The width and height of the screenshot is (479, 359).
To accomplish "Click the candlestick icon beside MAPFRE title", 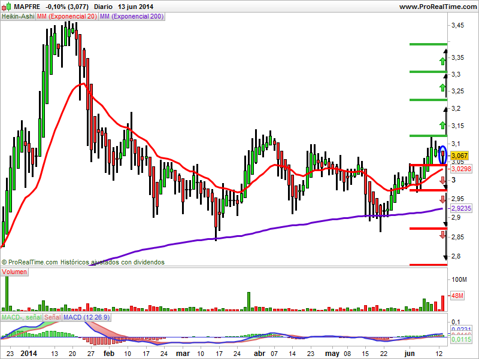I will (x=7, y=7).
